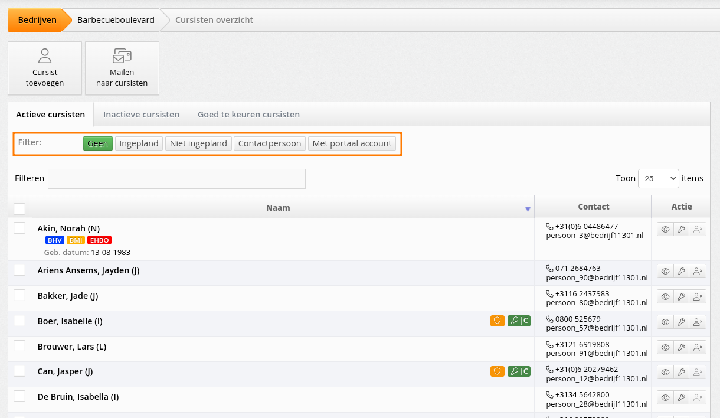View Can, Jasper via eye icon
This screenshot has width=720, height=418.
665,373
